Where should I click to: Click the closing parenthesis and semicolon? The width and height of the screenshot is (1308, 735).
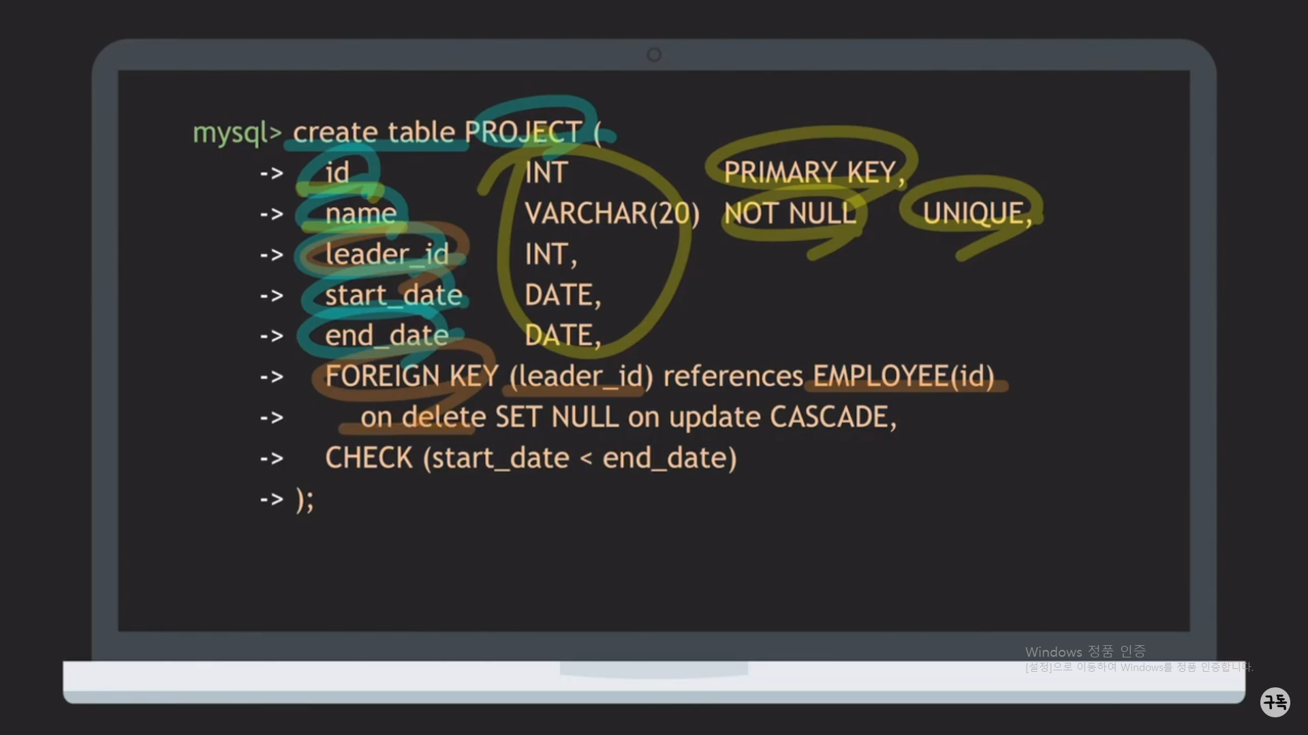pyautogui.click(x=305, y=500)
